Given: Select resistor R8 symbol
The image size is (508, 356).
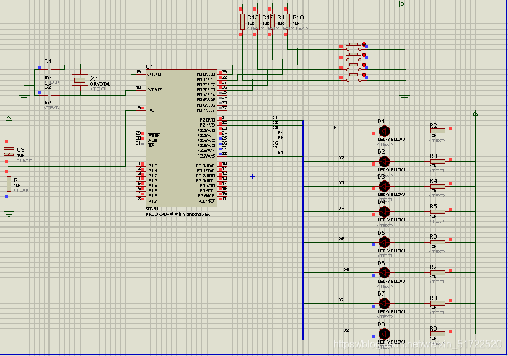Looking at the screenshot, I should tap(438, 303).
